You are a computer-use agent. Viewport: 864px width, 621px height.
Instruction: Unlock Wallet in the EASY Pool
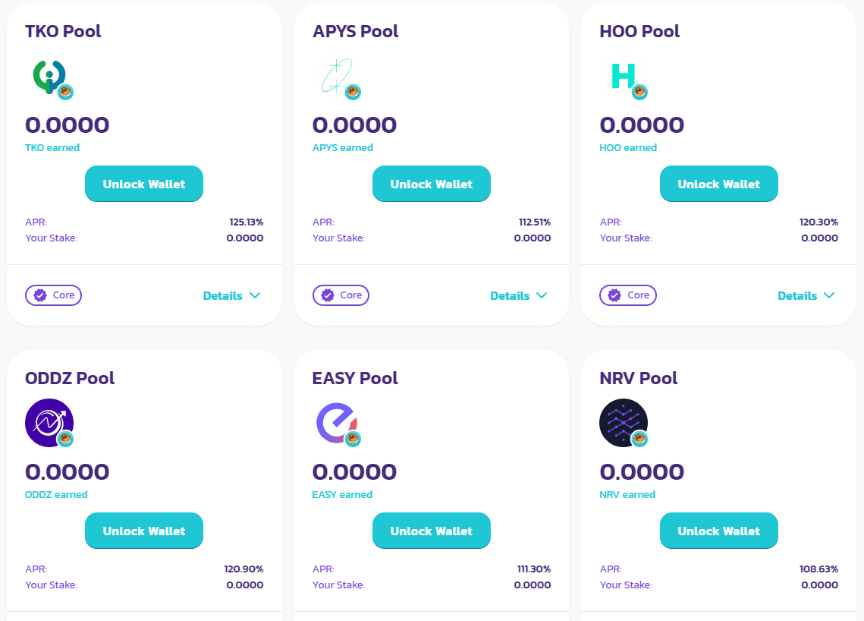point(432,531)
